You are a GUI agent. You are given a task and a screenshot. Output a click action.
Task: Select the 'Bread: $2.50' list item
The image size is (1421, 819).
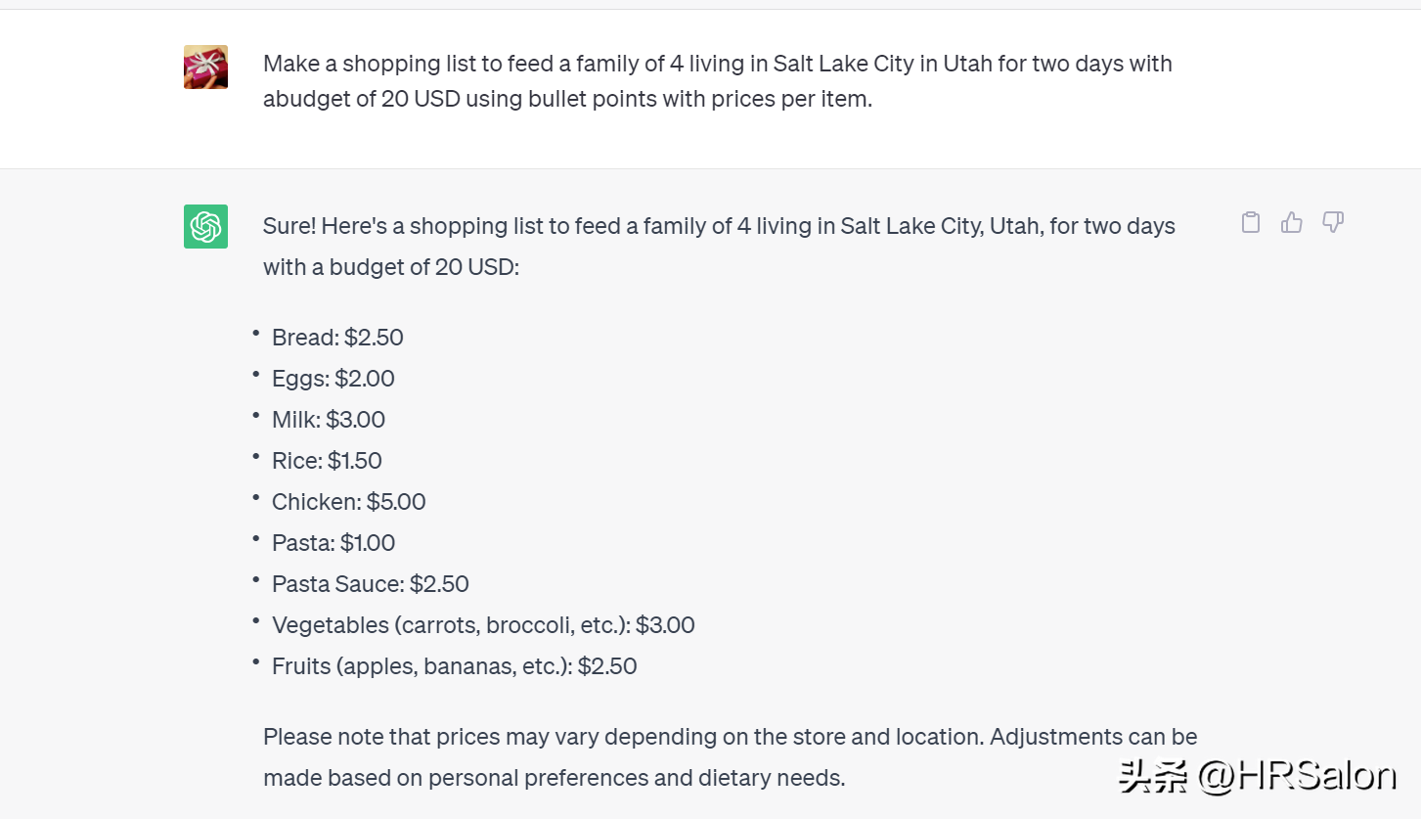click(337, 338)
